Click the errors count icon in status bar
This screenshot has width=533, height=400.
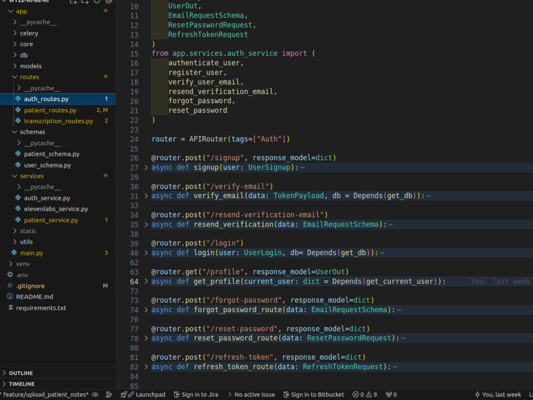click(355, 395)
